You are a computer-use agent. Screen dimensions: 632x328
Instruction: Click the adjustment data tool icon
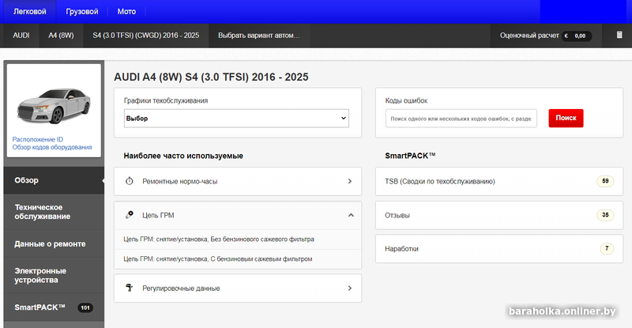[x=129, y=288]
